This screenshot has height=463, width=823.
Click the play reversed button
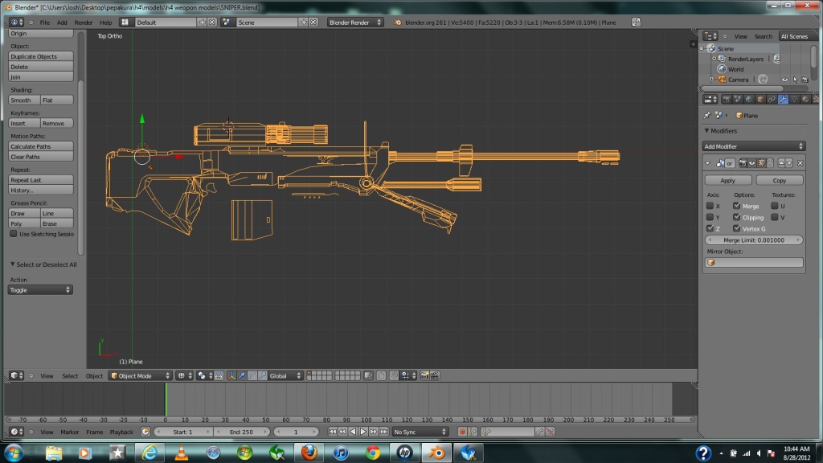352,432
